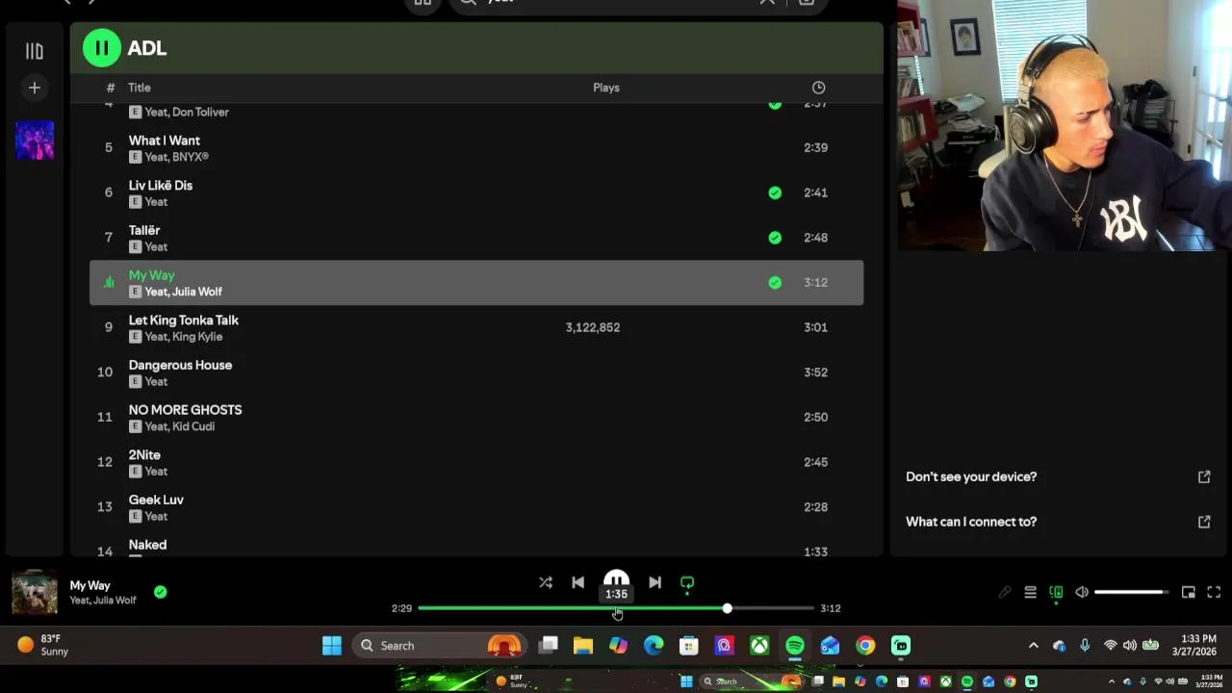Viewport: 1232px width, 693px height.
Task: Open Microsoft Store from the taskbar
Action: (689, 646)
